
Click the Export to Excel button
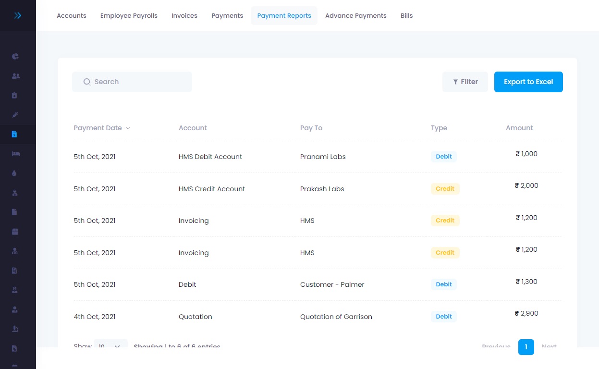click(x=528, y=82)
